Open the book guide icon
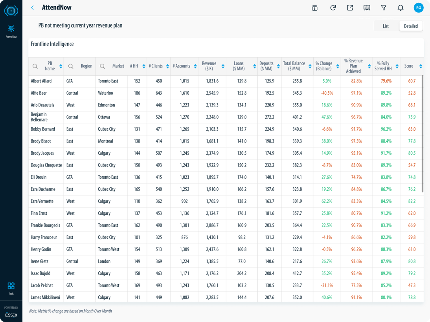The image size is (430, 322). [367, 8]
